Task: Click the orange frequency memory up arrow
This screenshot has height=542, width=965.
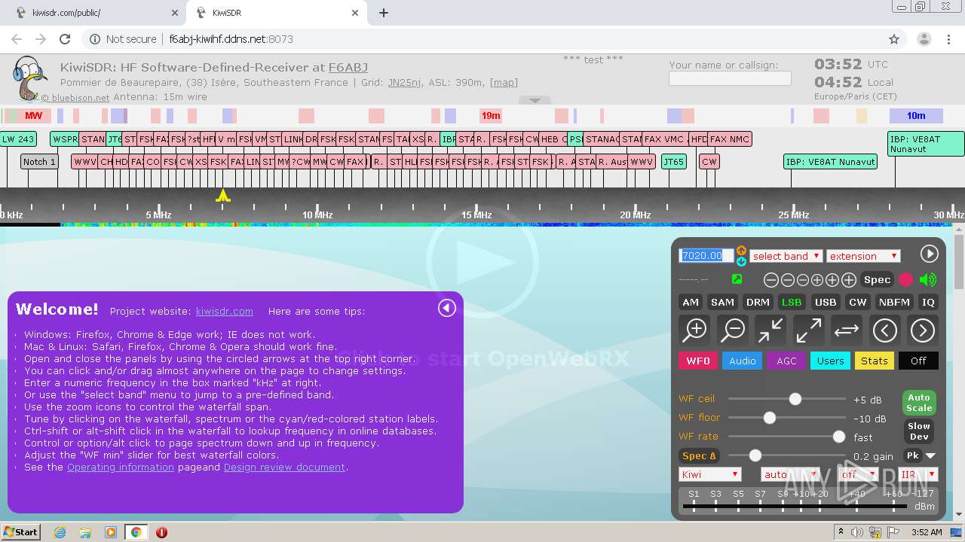Action: [741, 250]
